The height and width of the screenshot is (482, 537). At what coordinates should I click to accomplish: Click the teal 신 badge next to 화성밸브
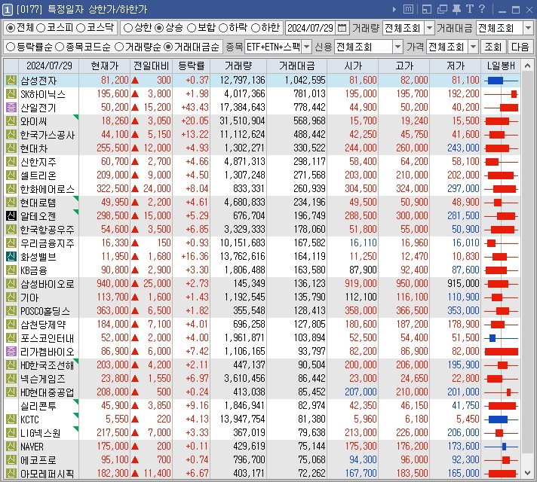coord(11,257)
